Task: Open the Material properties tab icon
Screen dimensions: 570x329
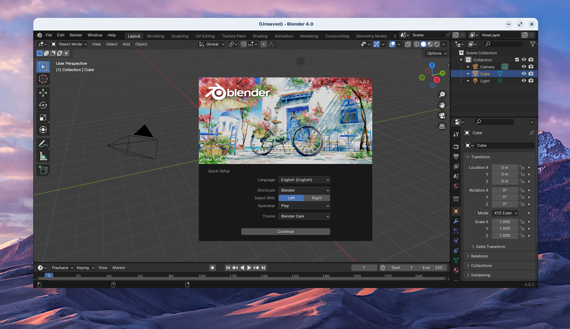Action: click(x=456, y=270)
